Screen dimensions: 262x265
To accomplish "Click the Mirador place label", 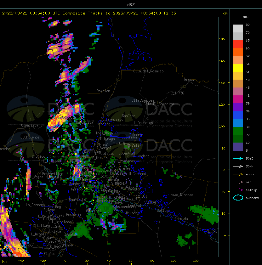I will tap(133, 213).
